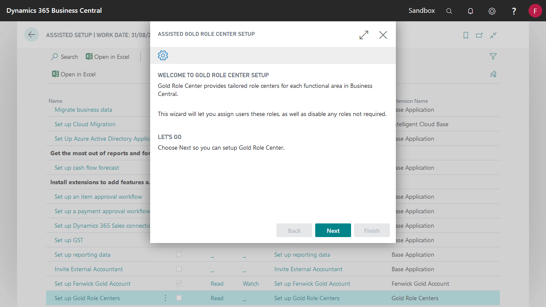546x307 pixels.
Task: Open the search magnifier in top bar
Action: tap(449, 11)
